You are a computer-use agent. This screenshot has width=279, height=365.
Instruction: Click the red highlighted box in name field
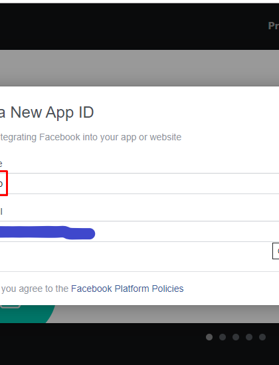pyautogui.click(x=3, y=183)
